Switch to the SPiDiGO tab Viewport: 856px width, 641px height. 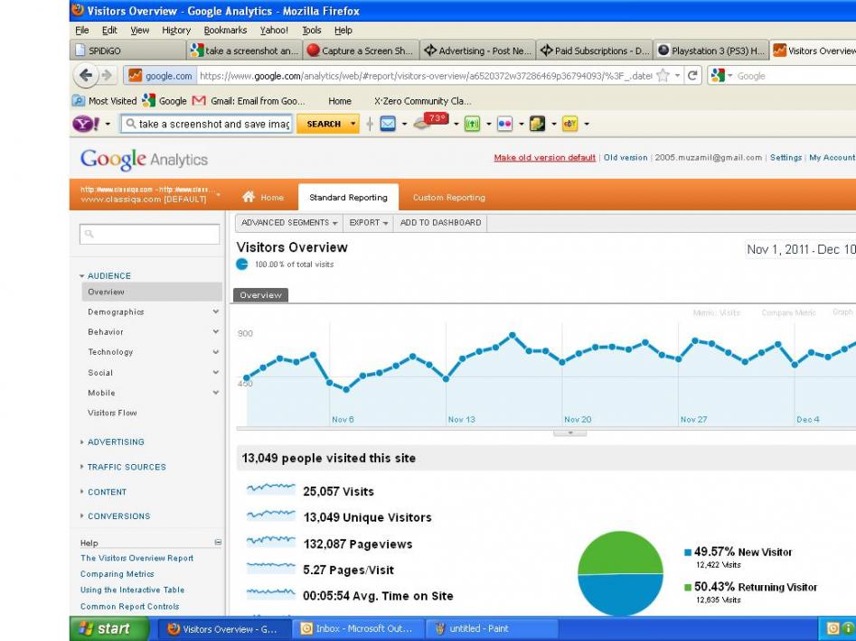[128, 51]
